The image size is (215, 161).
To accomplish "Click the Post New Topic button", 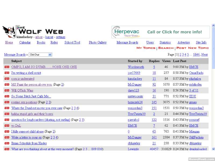I will [192, 48].
